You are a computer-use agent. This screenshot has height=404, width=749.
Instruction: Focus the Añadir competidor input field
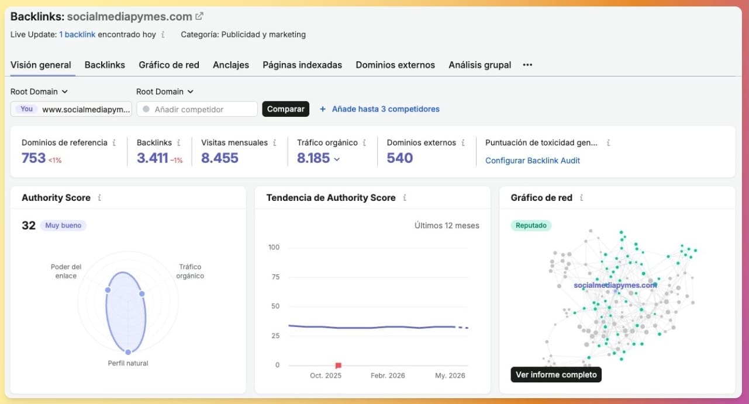[x=197, y=109]
